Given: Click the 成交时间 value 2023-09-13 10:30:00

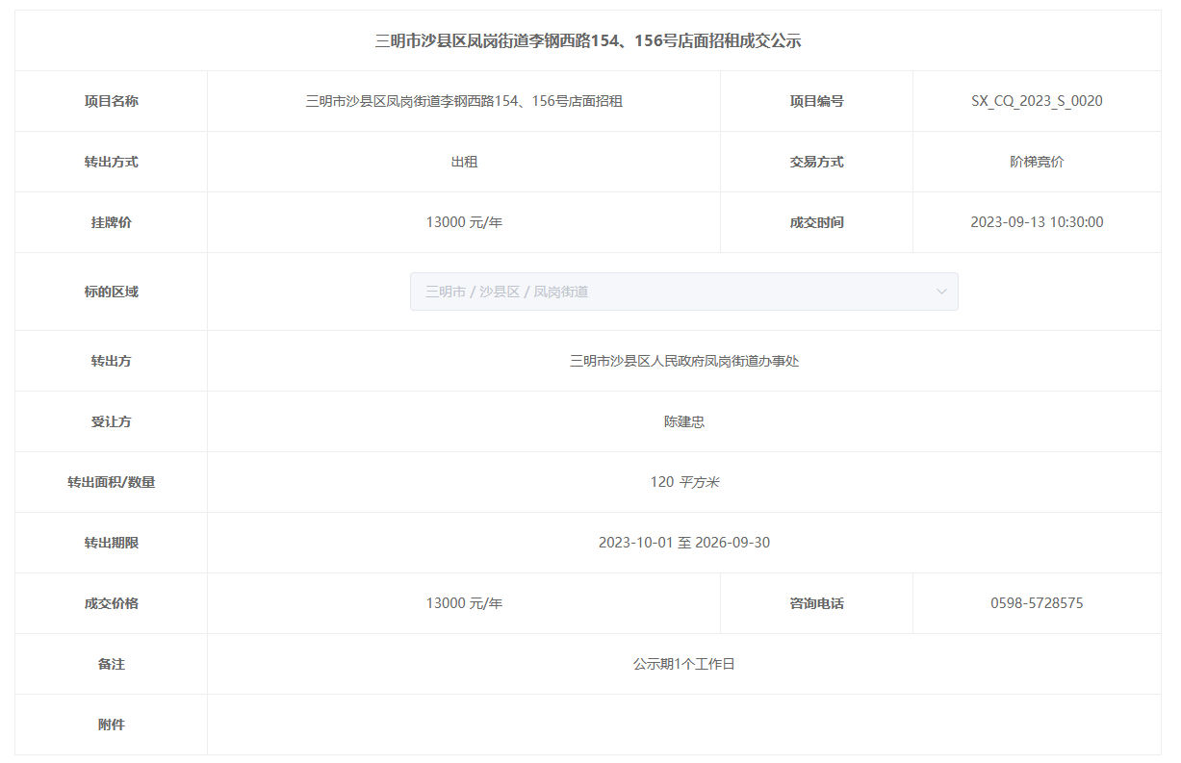Looking at the screenshot, I should 1037,222.
